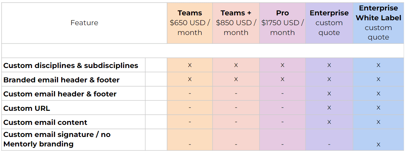
Task: Click Custom disciplines X under Teams +
Action: pos(236,65)
